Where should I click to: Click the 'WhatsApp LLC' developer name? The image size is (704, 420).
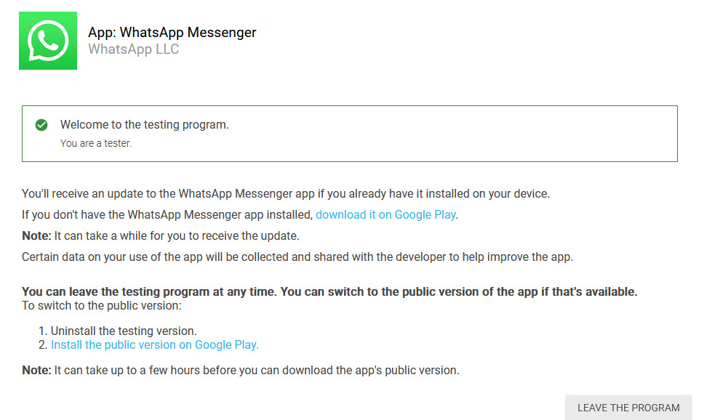pos(133,49)
